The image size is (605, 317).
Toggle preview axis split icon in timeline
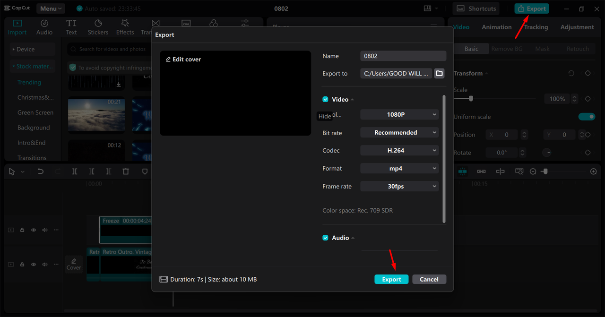point(500,171)
